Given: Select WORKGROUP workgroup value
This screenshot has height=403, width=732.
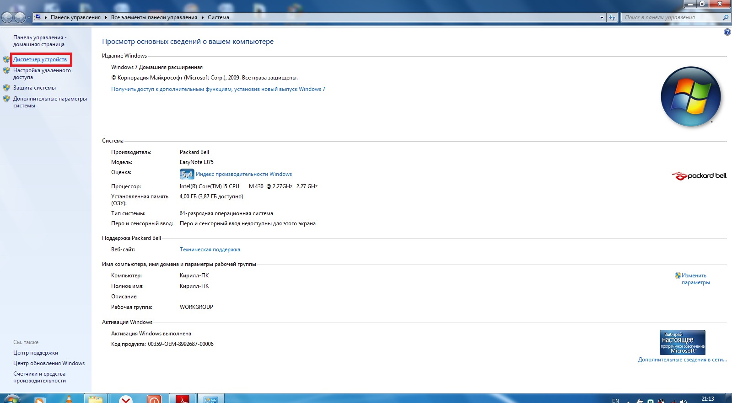Looking at the screenshot, I should 196,307.
